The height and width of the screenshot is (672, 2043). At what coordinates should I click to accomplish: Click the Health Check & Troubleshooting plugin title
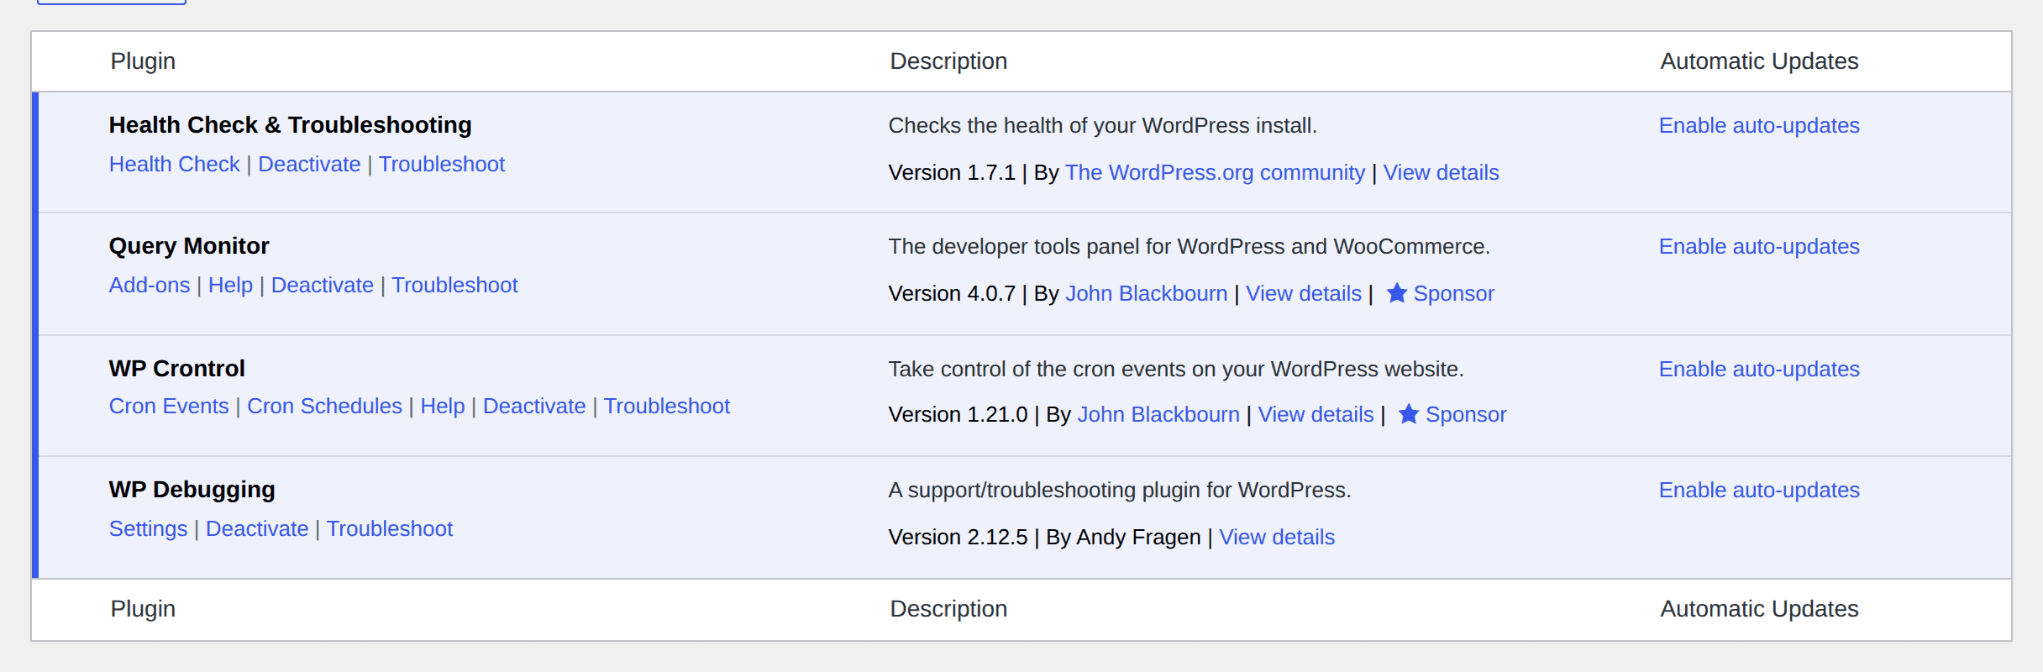[x=290, y=124]
